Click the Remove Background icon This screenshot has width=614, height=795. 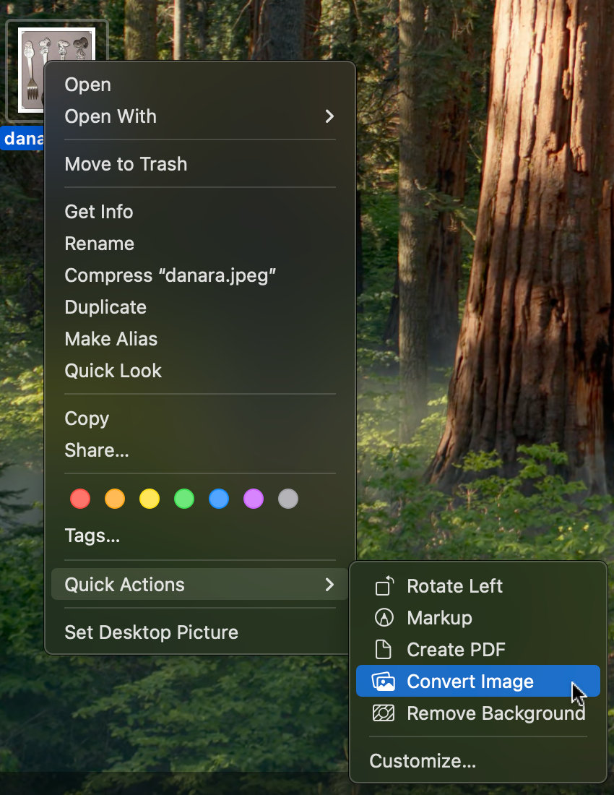[x=384, y=713]
